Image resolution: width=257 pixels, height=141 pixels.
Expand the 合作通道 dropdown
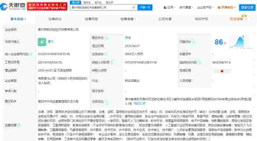[186, 7]
